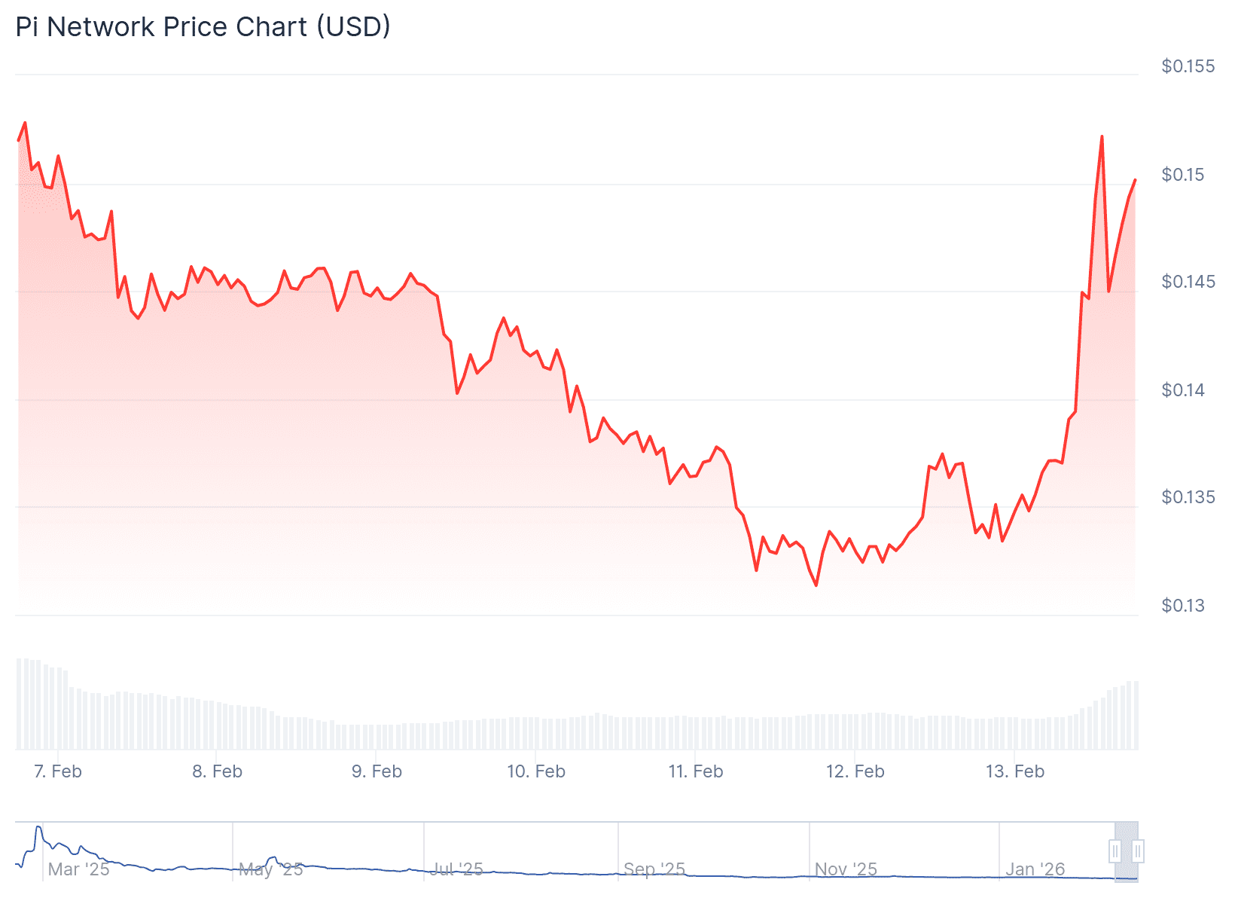This screenshot has width=1238, height=904.
Task: Click the 7. Feb x-axis label
Action: (x=58, y=771)
